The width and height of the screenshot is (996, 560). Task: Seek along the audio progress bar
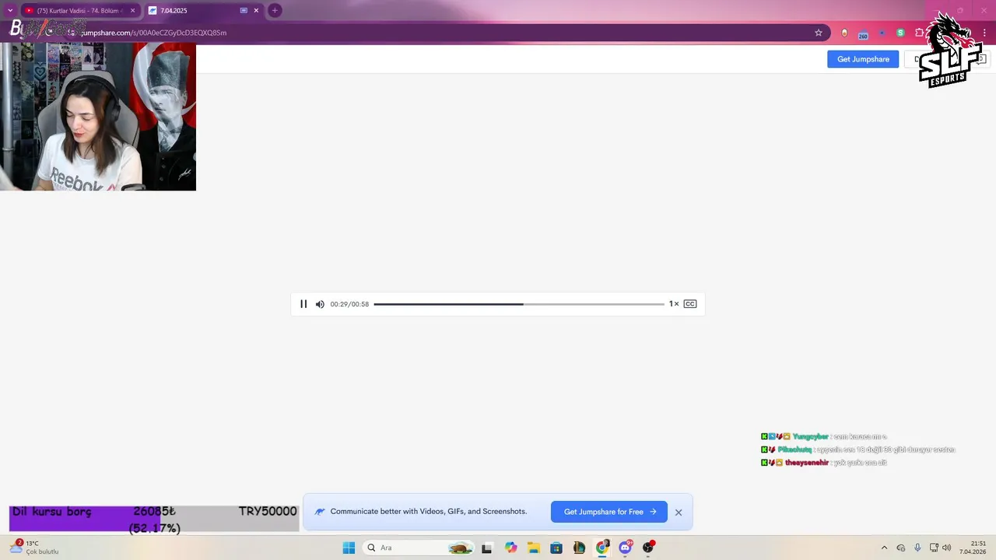[x=519, y=304]
